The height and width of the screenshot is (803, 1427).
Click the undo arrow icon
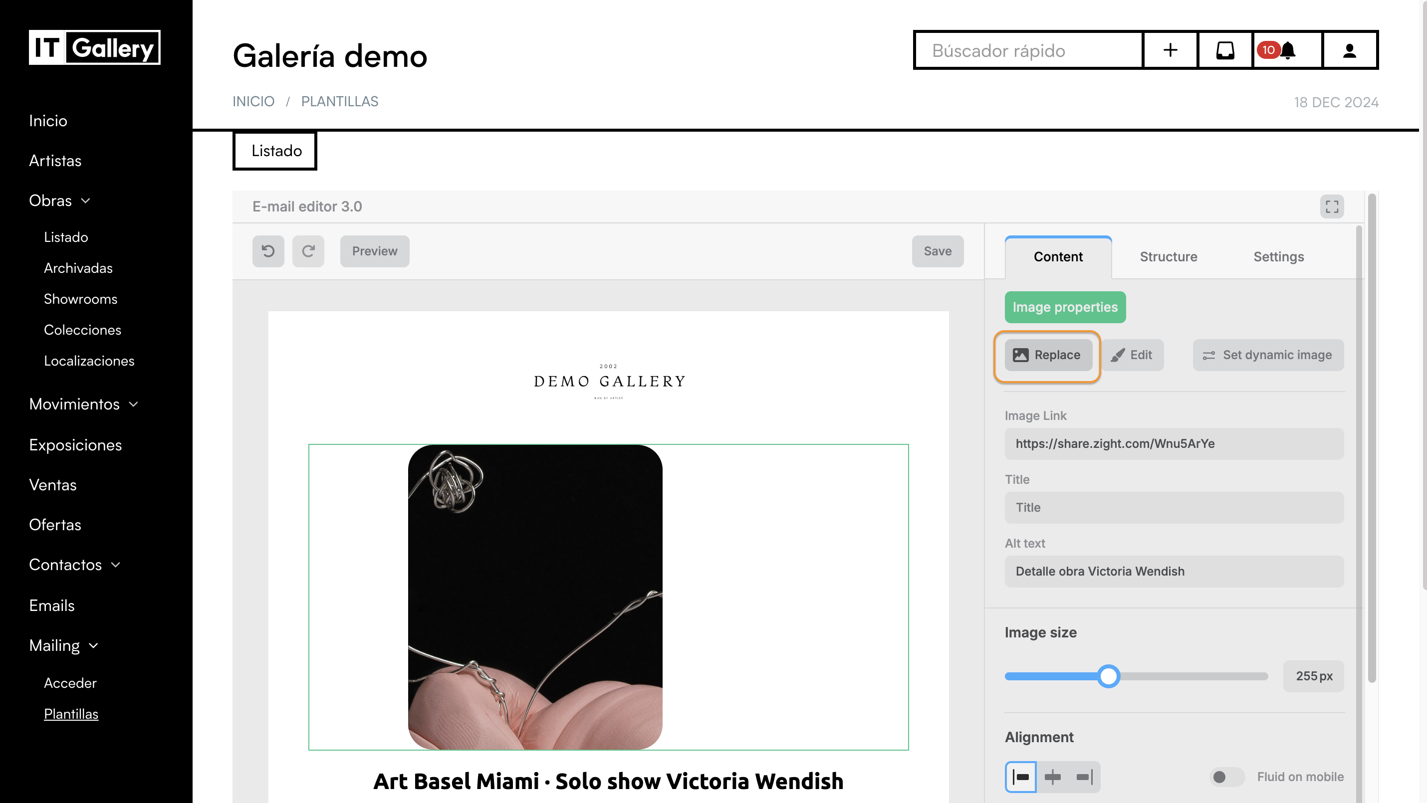268,251
